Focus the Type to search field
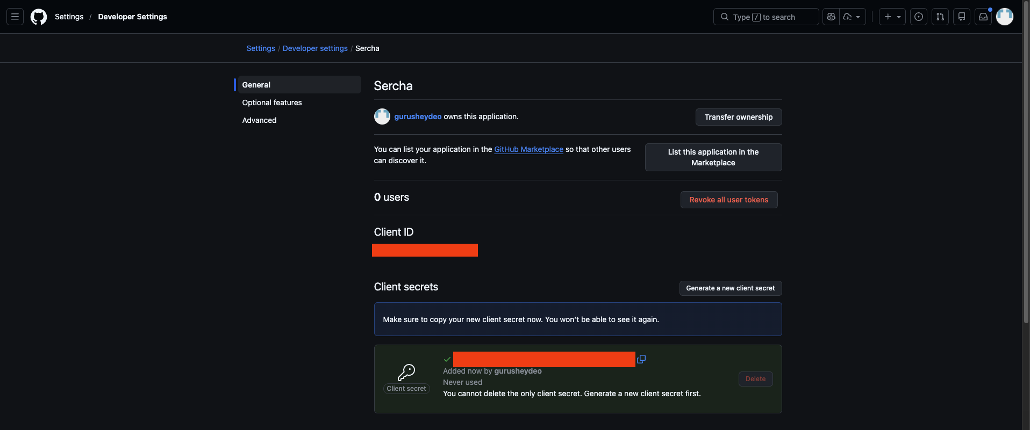Viewport: 1030px width, 430px height. (x=766, y=17)
